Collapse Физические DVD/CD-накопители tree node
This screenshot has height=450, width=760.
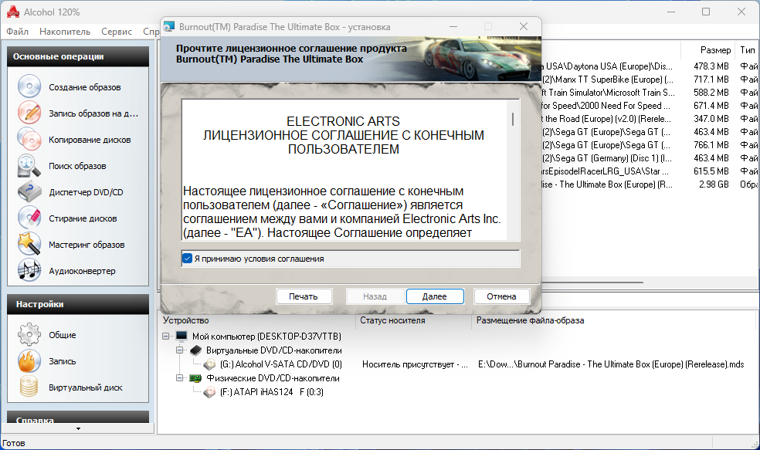coord(179,377)
